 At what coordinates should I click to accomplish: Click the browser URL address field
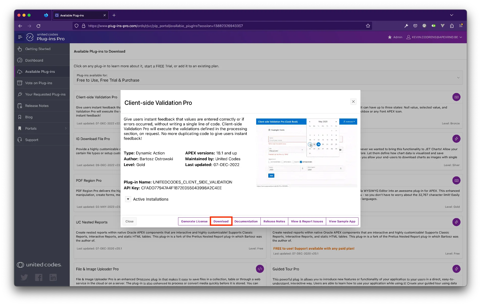(x=222, y=26)
